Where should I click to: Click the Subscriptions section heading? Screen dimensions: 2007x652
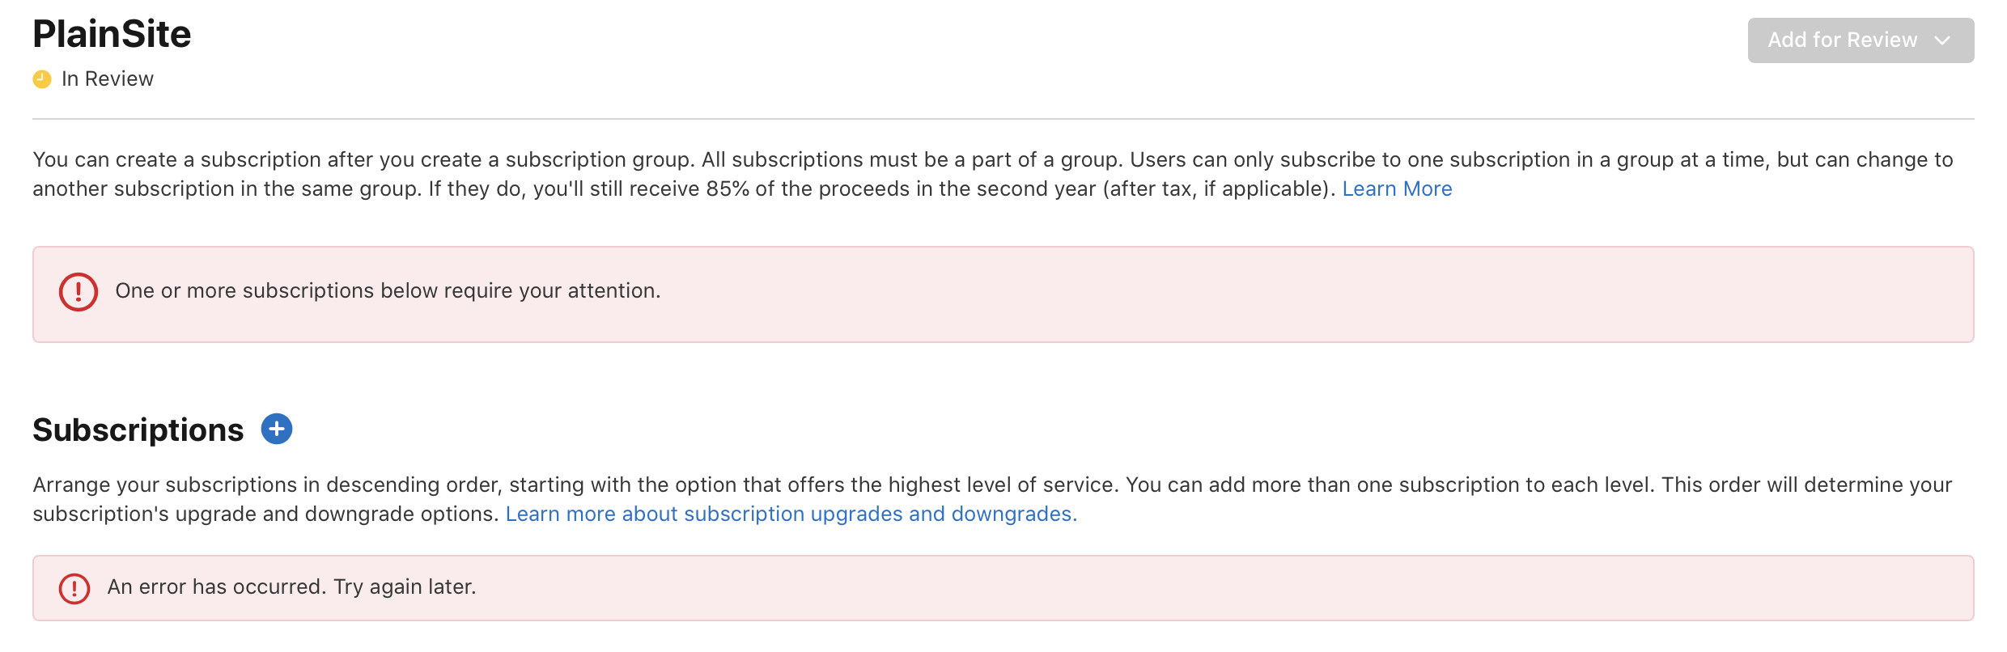tap(138, 430)
